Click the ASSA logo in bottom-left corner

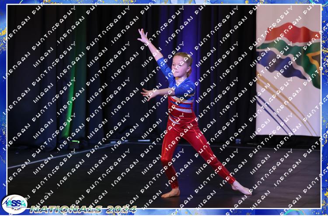click(x=14, y=204)
